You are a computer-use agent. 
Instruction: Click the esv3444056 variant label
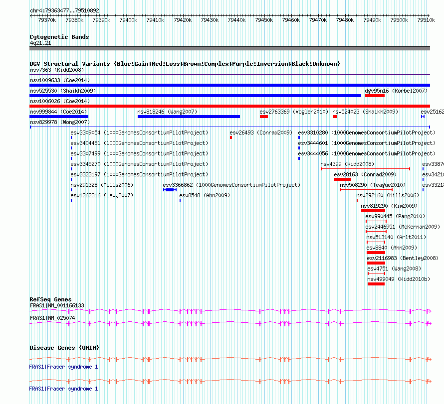click(x=367, y=153)
